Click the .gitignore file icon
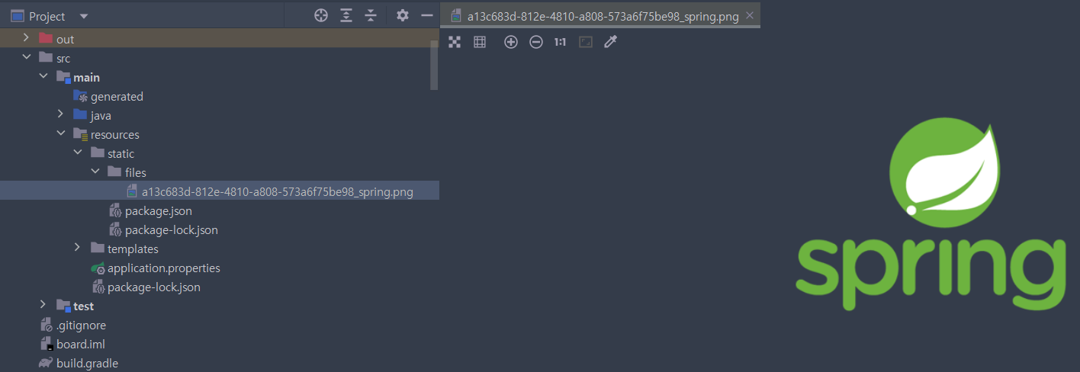1080x372 pixels. (x=46, y=325)
